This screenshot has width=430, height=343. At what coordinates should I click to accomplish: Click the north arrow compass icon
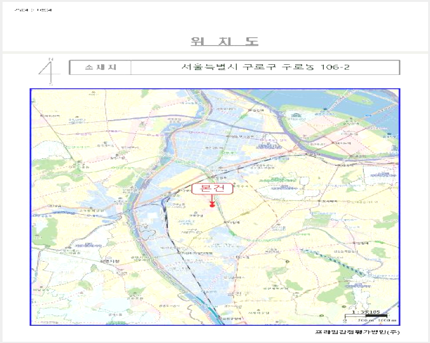coord(50,71)
